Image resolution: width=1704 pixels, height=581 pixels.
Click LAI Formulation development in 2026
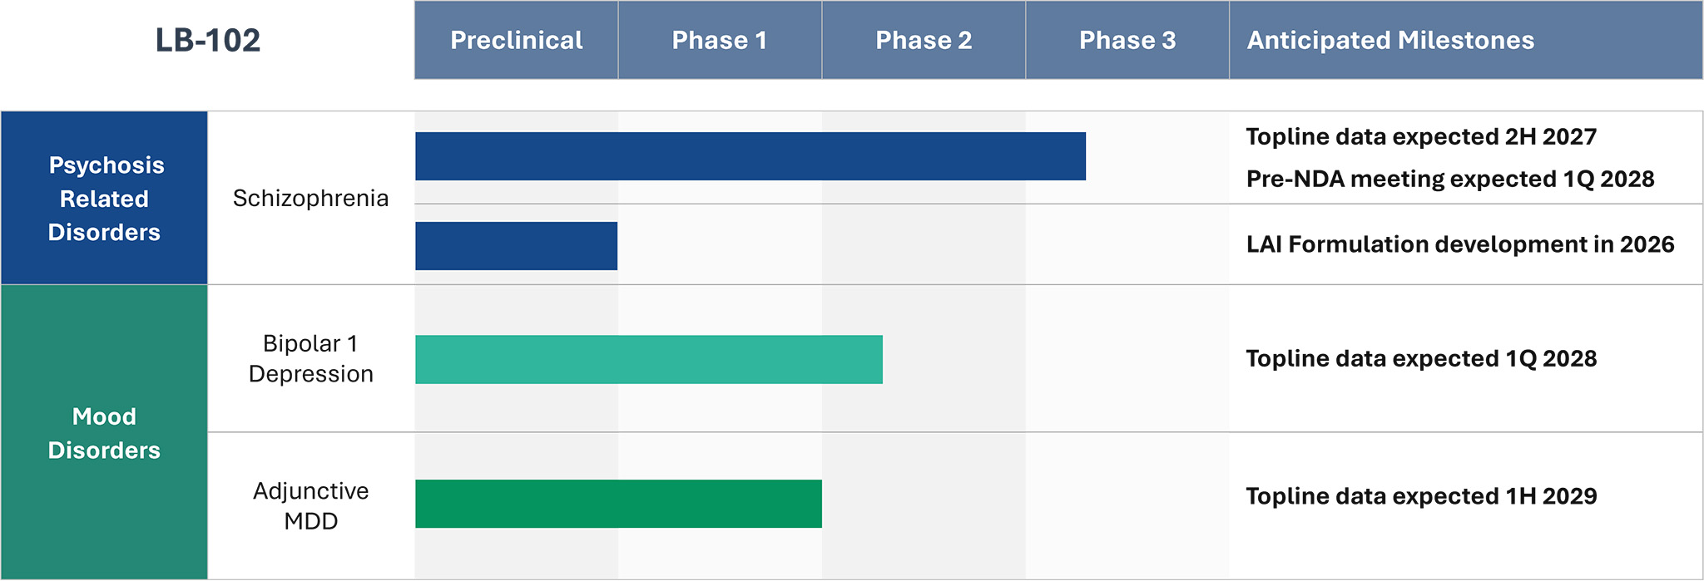pyautogui.click(x=1459, y=244)
